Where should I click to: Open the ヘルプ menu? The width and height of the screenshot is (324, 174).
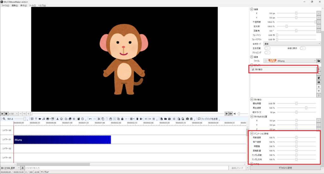(42, 6)
